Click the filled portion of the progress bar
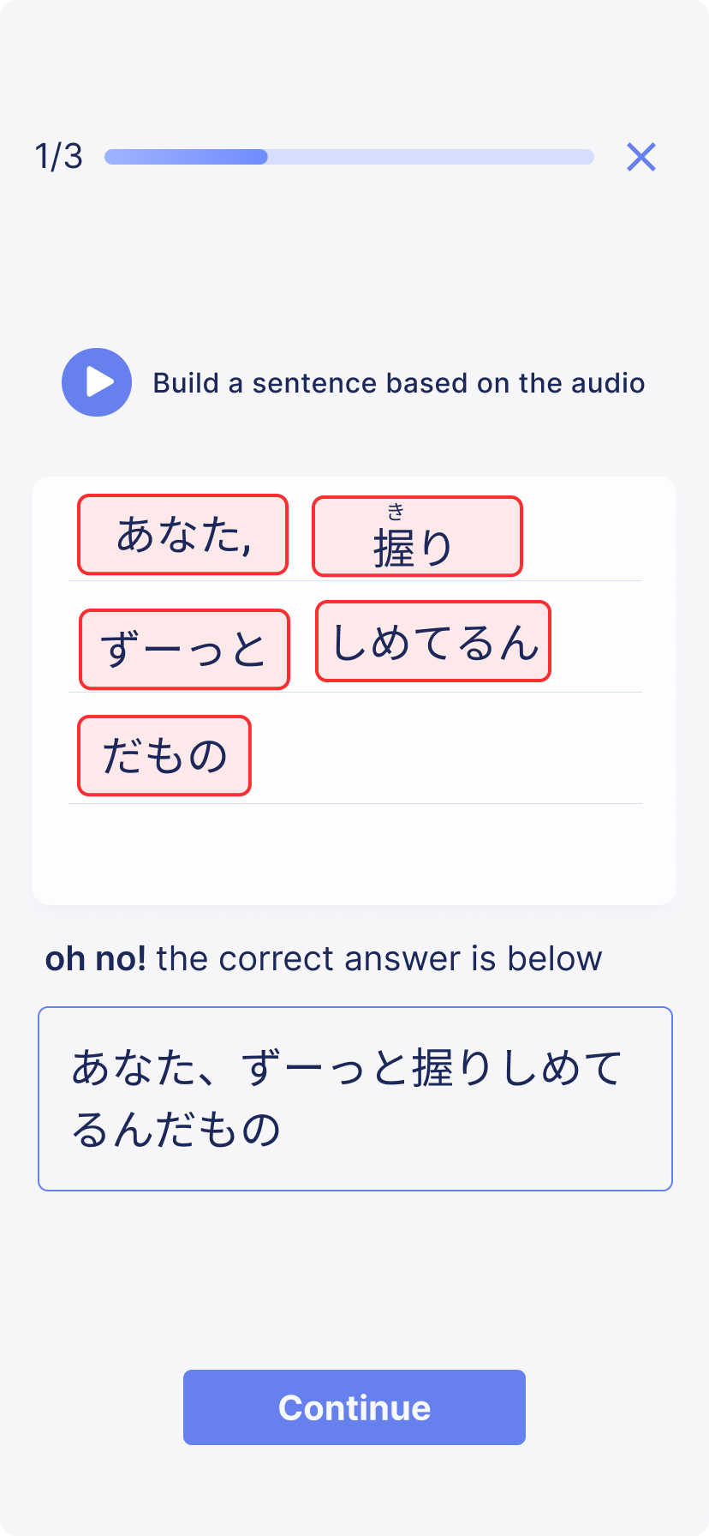Image resolution: width=709 pixels, height=1536 pixels. (x=186, y=157)
